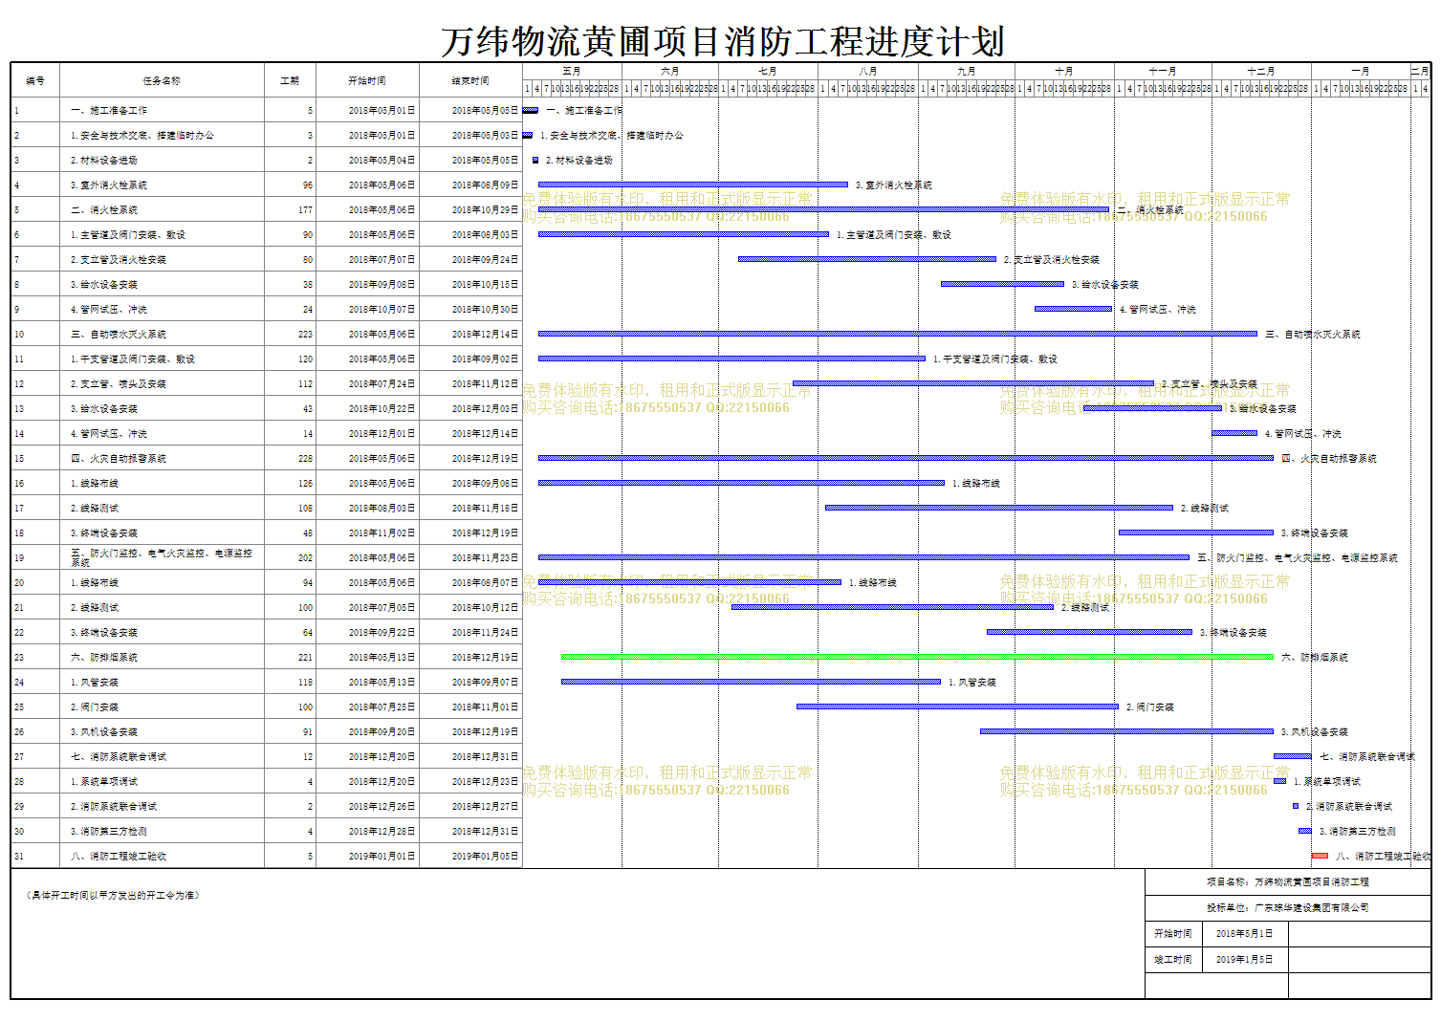Click start date 2018年05月13日 in row 23

point(382,658)
